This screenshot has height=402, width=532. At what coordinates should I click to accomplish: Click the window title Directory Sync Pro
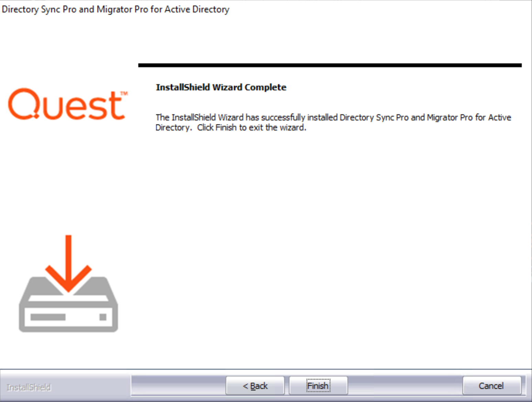pos(115,9)
